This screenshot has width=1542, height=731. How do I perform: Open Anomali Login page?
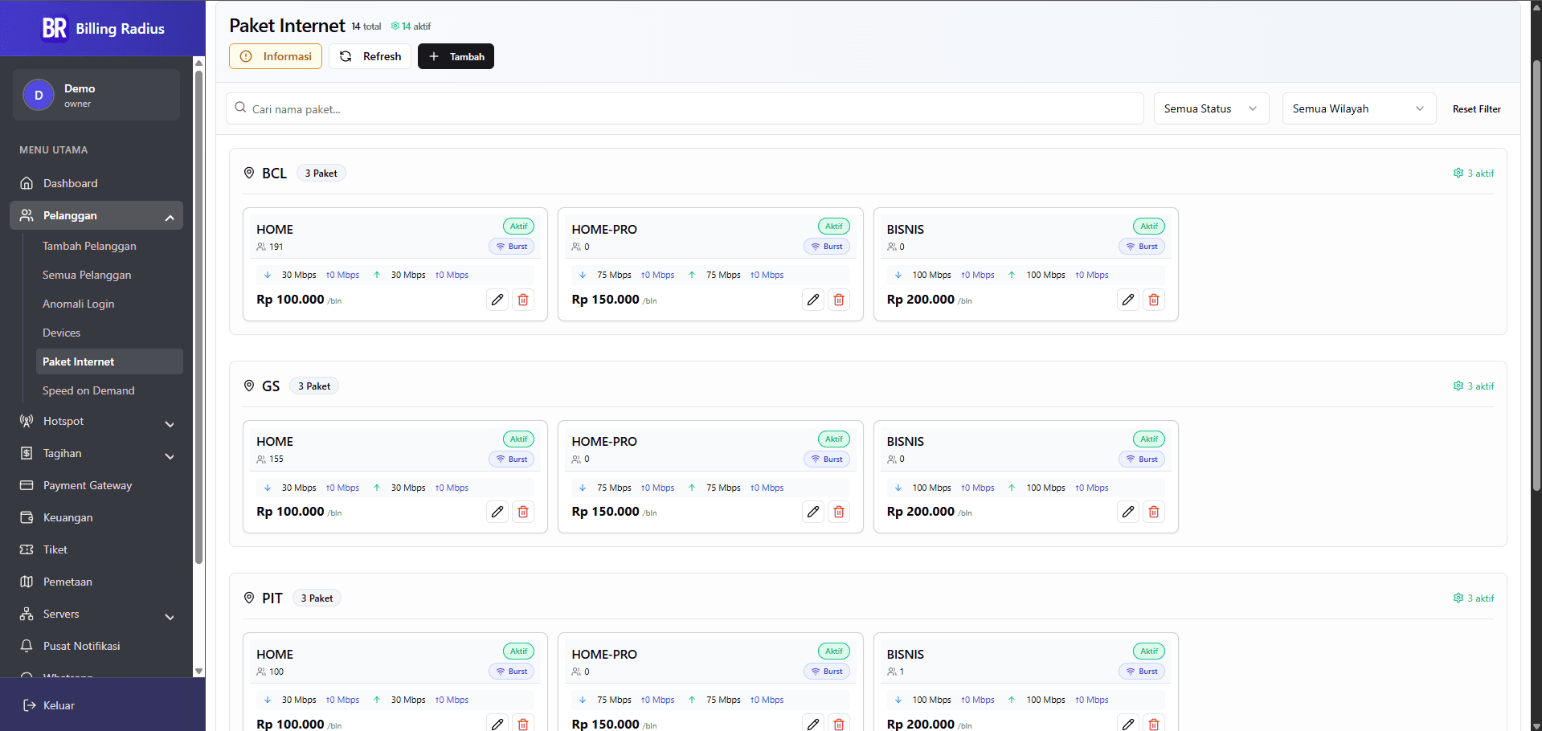click(109, 304)
